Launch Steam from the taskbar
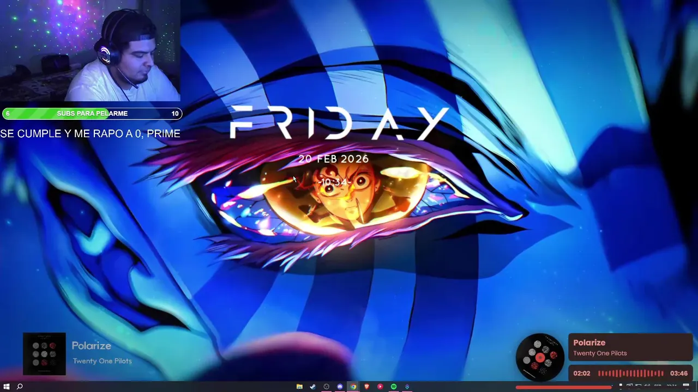 [312, 387]
